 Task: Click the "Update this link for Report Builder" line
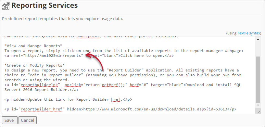pyautogui.click(x=68, y=99)
